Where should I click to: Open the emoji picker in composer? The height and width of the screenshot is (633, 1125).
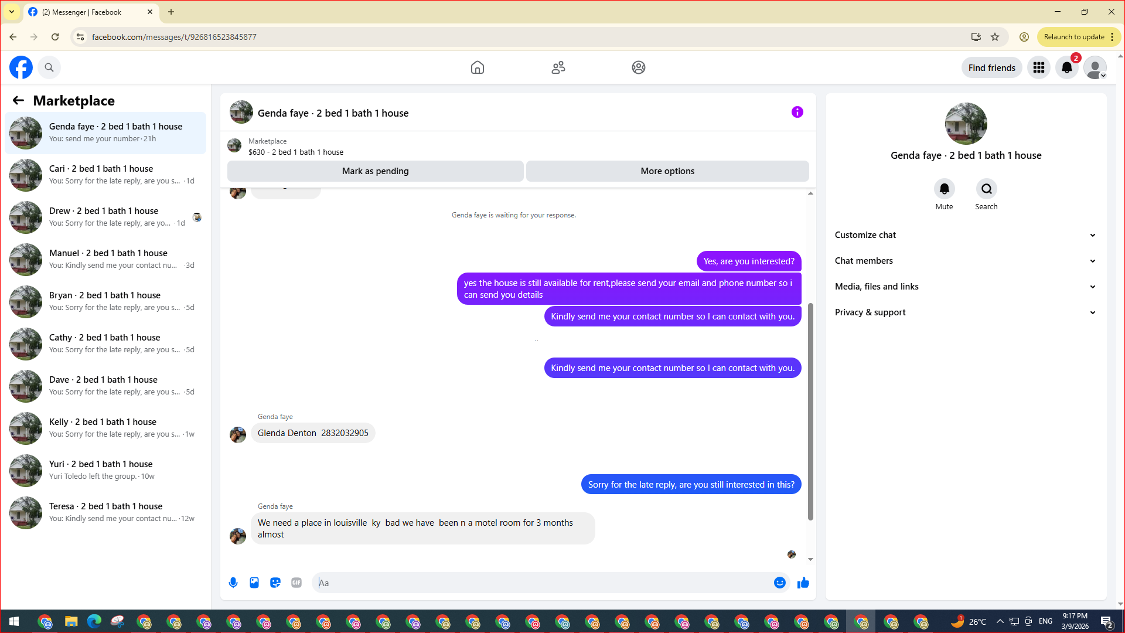click(x=779, y=583)
